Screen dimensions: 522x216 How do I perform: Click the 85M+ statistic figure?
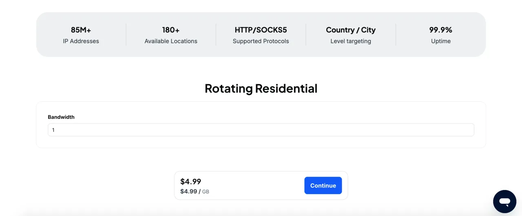tap(81, 30)
